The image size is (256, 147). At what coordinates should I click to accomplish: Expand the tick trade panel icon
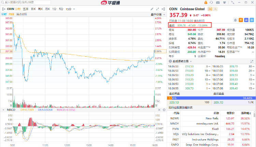pos(252,61)
